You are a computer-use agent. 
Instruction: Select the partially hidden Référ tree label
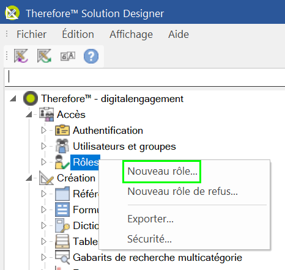[86, 194]
